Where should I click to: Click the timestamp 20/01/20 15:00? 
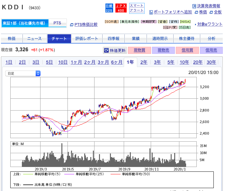tap(203, 72)
